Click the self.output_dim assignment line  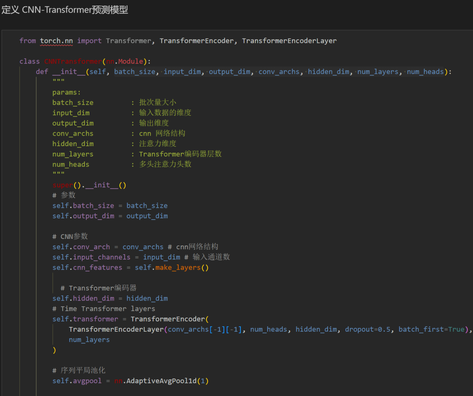(x=110, y=216)
